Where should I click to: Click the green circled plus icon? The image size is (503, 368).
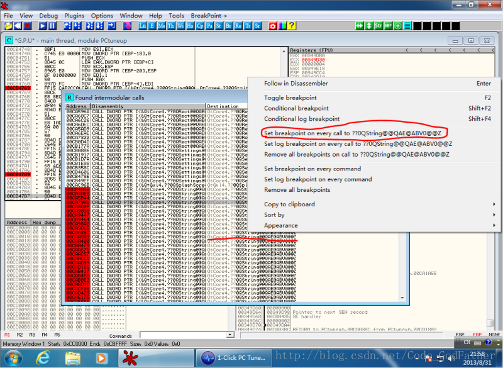coord(398,26)
